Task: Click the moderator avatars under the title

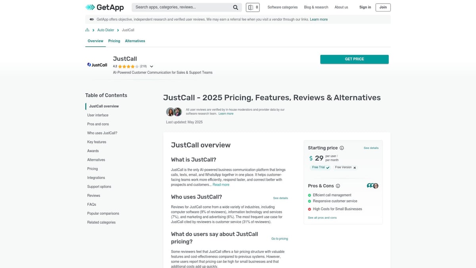Action: 174,112
